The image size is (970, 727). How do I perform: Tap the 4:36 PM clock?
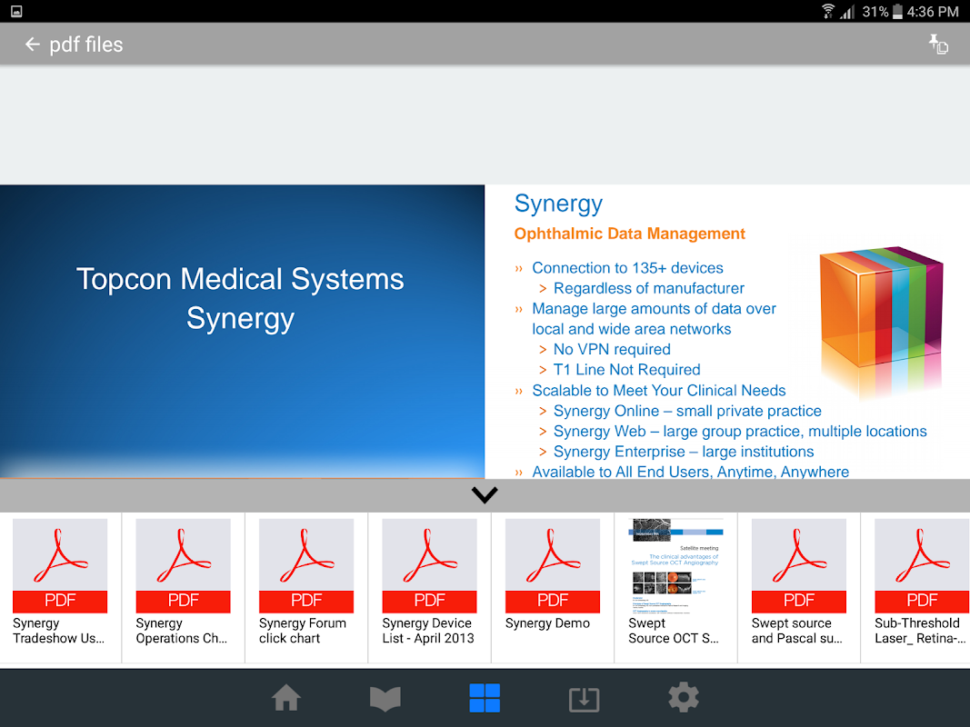[933, 12]
